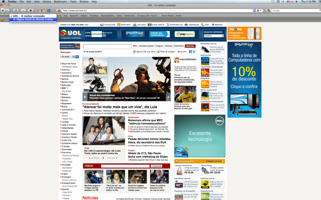Click the Bluetooth icon in macOS menu bar
Image resolution: width=321 pixels, height=200 pixels.
click(283, 2)
